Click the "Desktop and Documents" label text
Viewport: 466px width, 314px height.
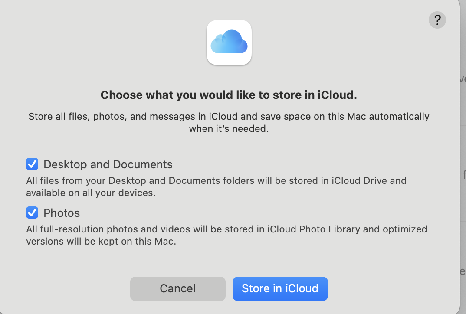tap(108, 165)
